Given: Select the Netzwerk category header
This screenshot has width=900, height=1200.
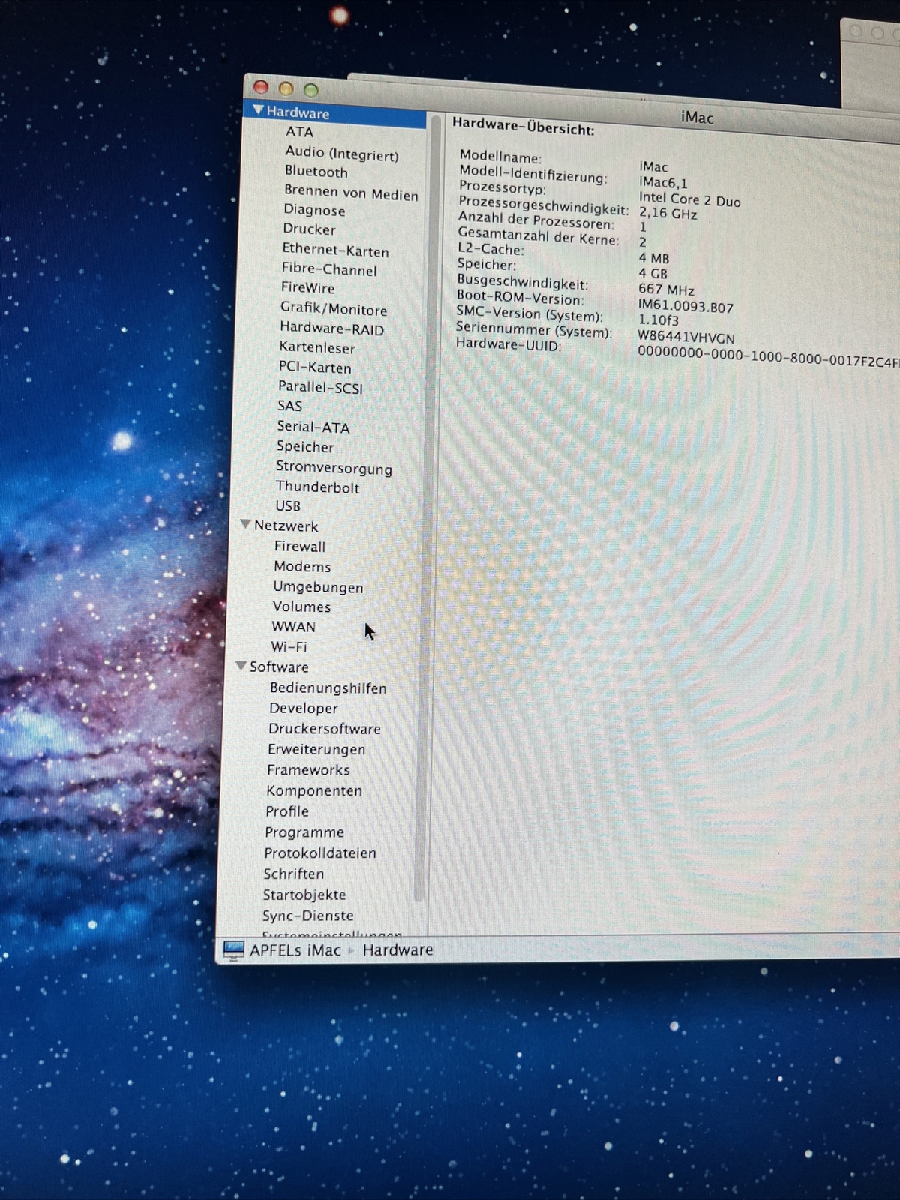Looking at the screenshot, I should (286, 526).
